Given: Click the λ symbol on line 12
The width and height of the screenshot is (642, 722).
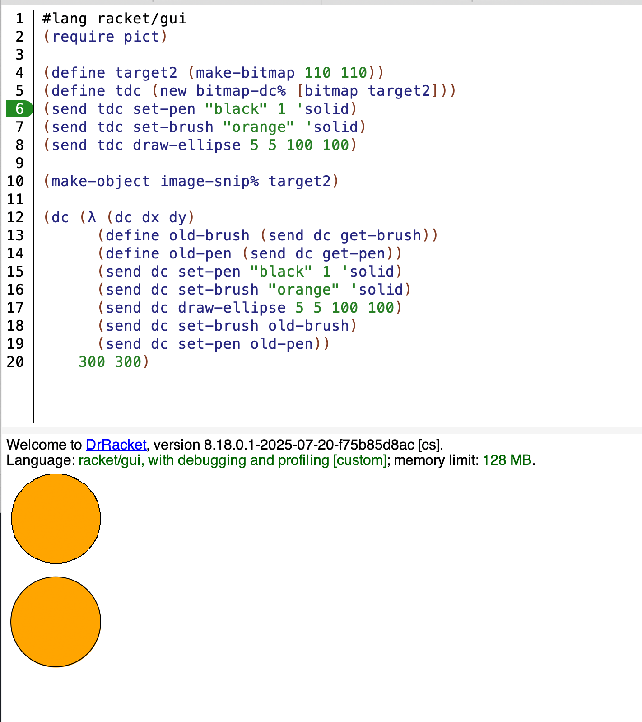Looking at the screenshot, I should [92, 217].
